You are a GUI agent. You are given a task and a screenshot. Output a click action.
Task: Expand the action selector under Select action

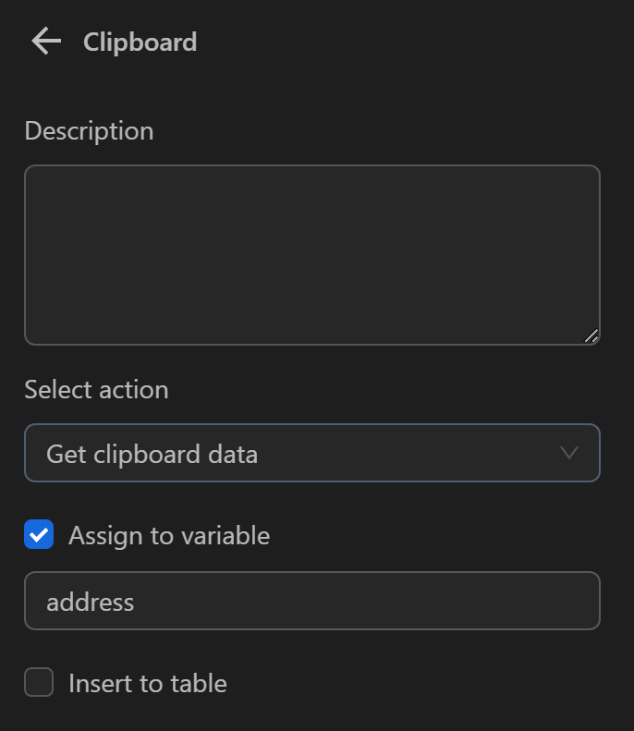pos(311,453)
